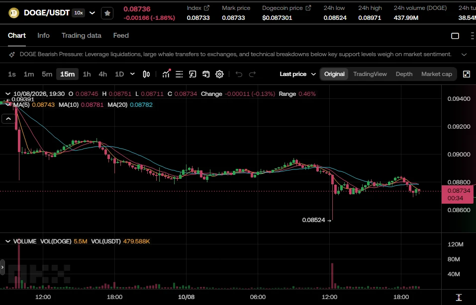Show the Market cap chart view
Screen dimensions: 476x305
(437, 74)
